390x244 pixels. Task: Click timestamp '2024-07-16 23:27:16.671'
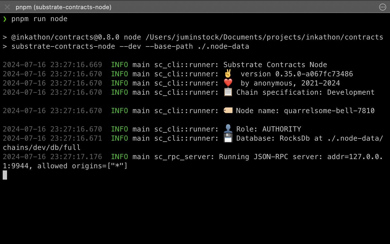tap(52, 138)
